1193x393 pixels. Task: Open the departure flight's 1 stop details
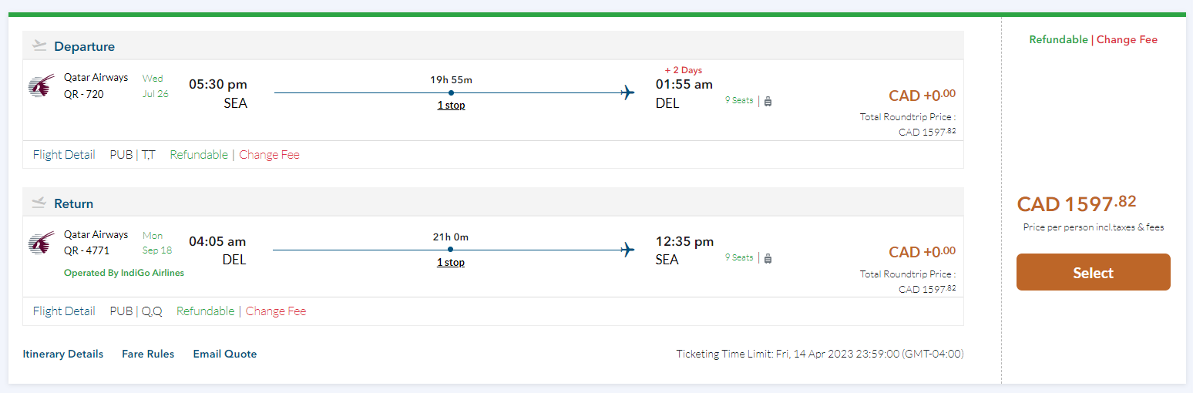point(451,106)
